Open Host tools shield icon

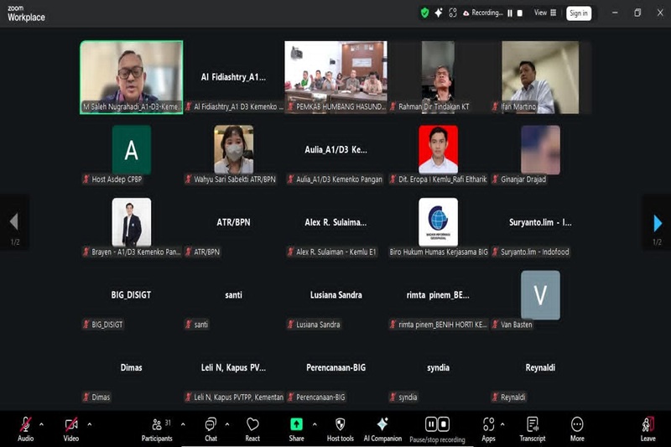tap(340, 428)
